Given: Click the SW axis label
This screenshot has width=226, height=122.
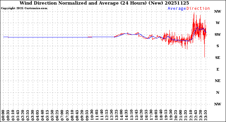Looking at the screenshot, I should [217, 34].
